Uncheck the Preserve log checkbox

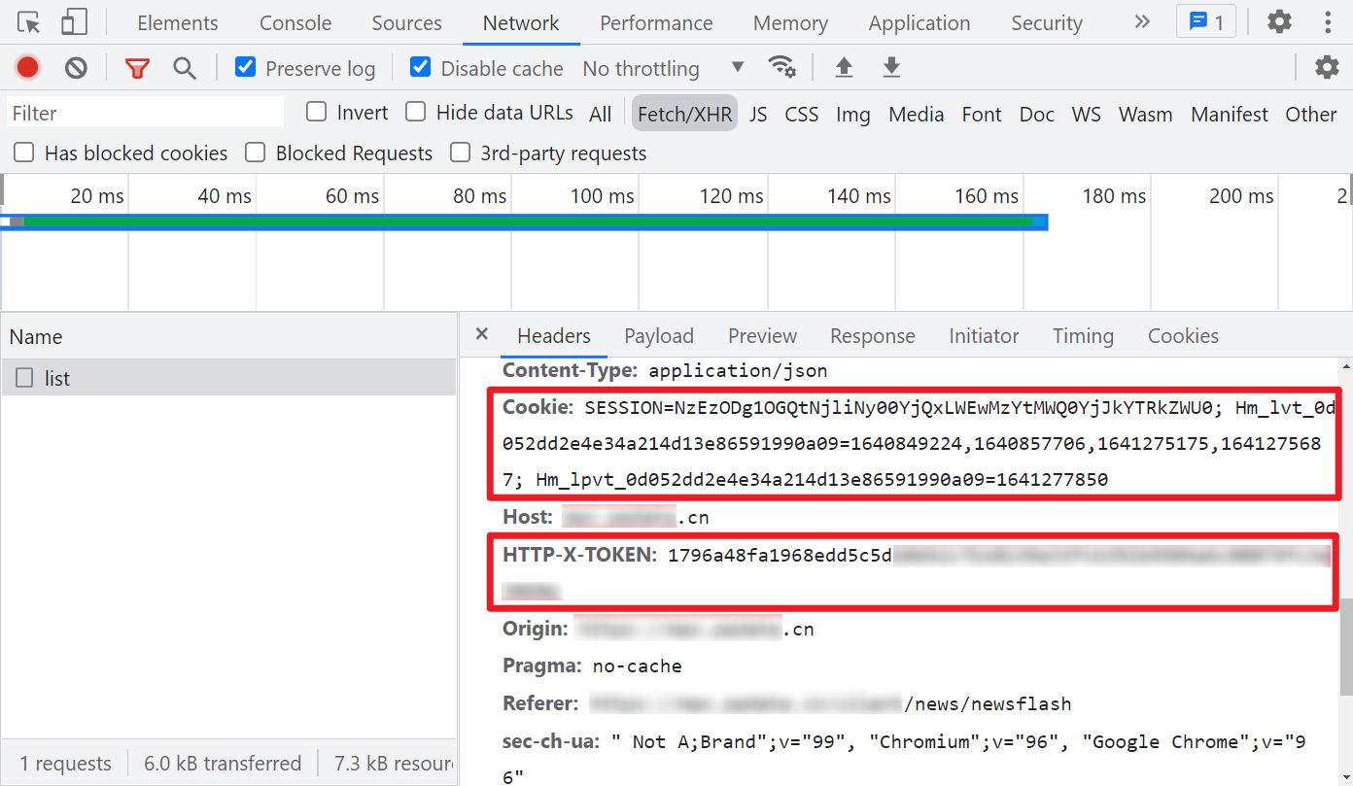pos(246,67)
